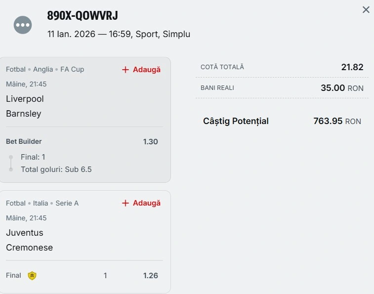
Task: Click the yellow boost badge beside Final
Action: [x=32, y=276]
